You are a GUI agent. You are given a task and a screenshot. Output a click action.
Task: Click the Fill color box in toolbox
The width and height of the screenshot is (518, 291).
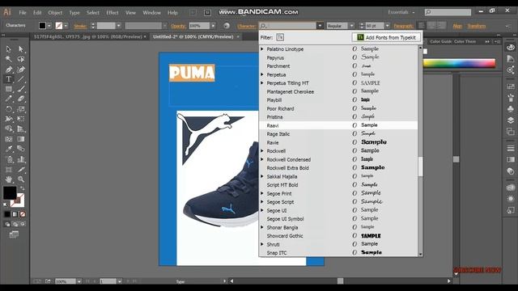point(10,193)
